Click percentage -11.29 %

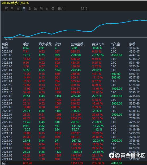click(x=98, y=126)
